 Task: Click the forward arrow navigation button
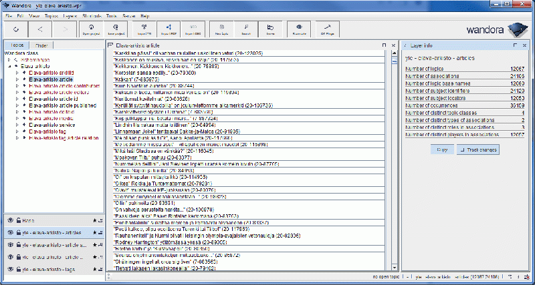66,29
